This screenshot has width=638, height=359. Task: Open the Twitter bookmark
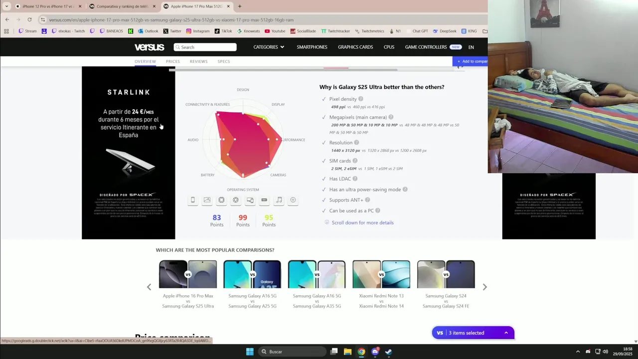(x=172, y=31)
